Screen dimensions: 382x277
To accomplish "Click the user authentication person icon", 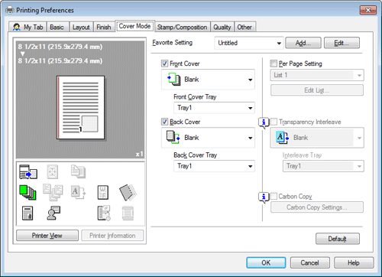I will pyautogui.click(x=53, y=213).
